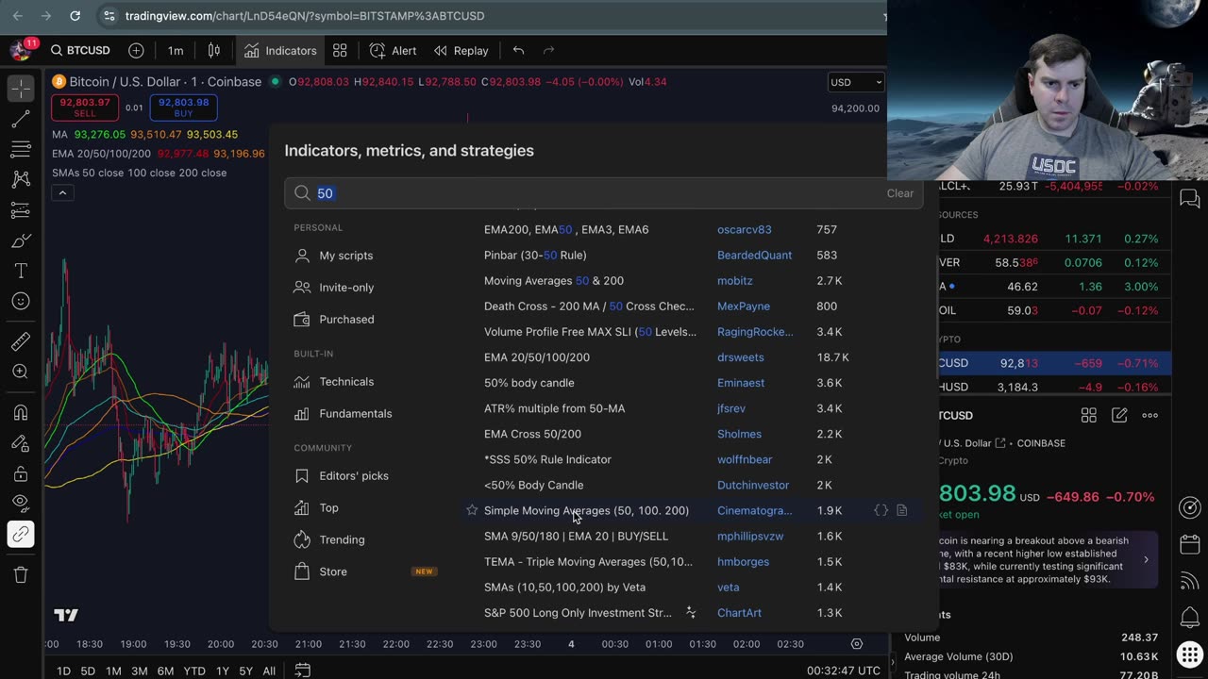Favorite Simple Moving Averages with the star

click(472, 510)
